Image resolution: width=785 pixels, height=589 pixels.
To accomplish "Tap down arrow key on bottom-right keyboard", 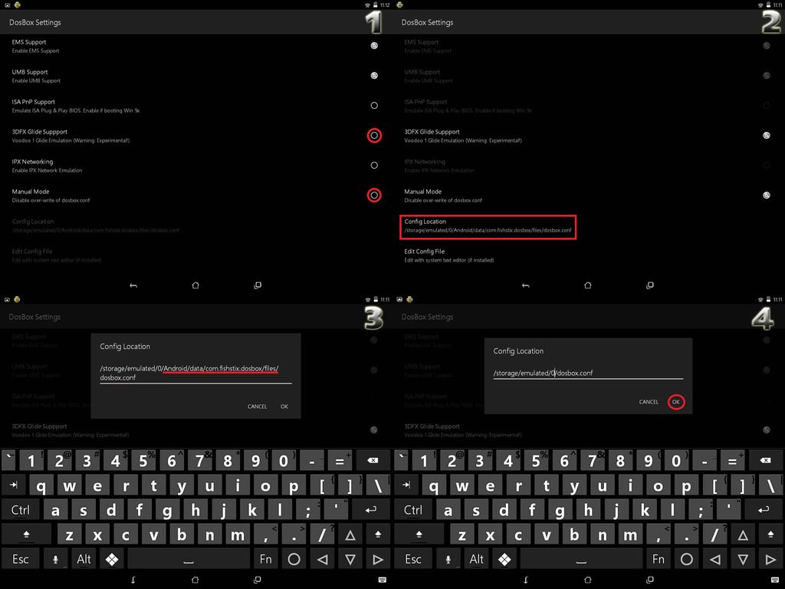I will [743, 559].
